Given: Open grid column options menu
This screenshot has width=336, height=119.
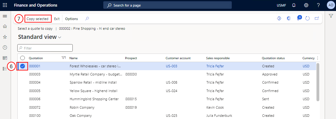Looking at the screenshot, I should [x=317, y=58].
